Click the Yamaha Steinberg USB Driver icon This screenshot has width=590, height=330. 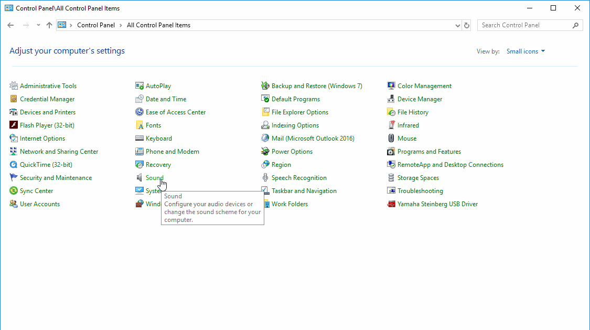391,204
